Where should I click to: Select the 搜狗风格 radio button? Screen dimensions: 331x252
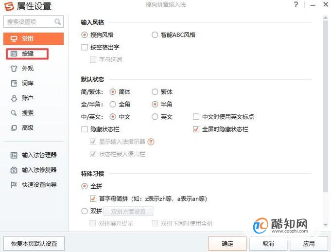click(85, 35)
